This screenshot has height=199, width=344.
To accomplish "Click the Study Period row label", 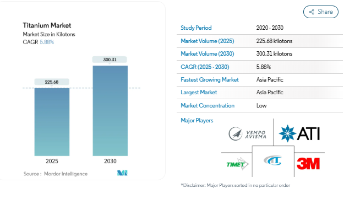I will 196,28.
